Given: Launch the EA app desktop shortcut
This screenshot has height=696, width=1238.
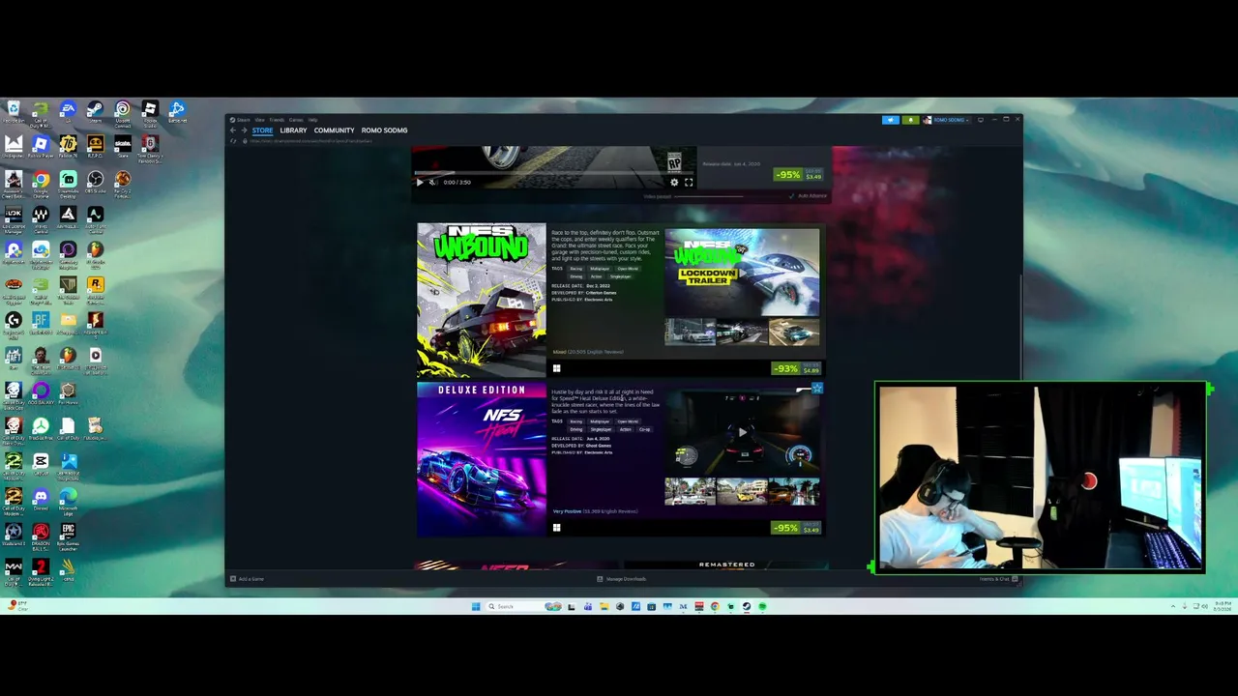Looking at the screenshot, I should click(68, 112).
